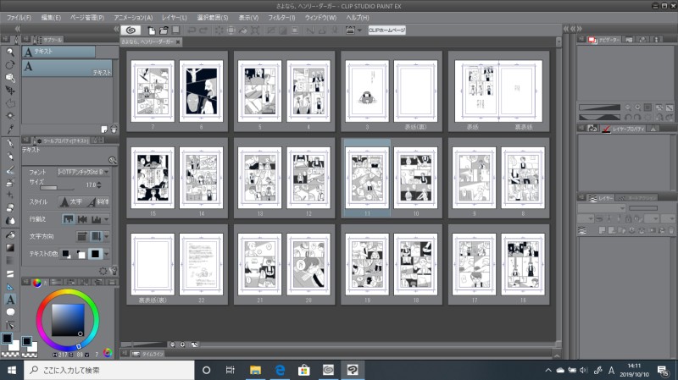Create a new file from toolbar

(x=152, y=30)
